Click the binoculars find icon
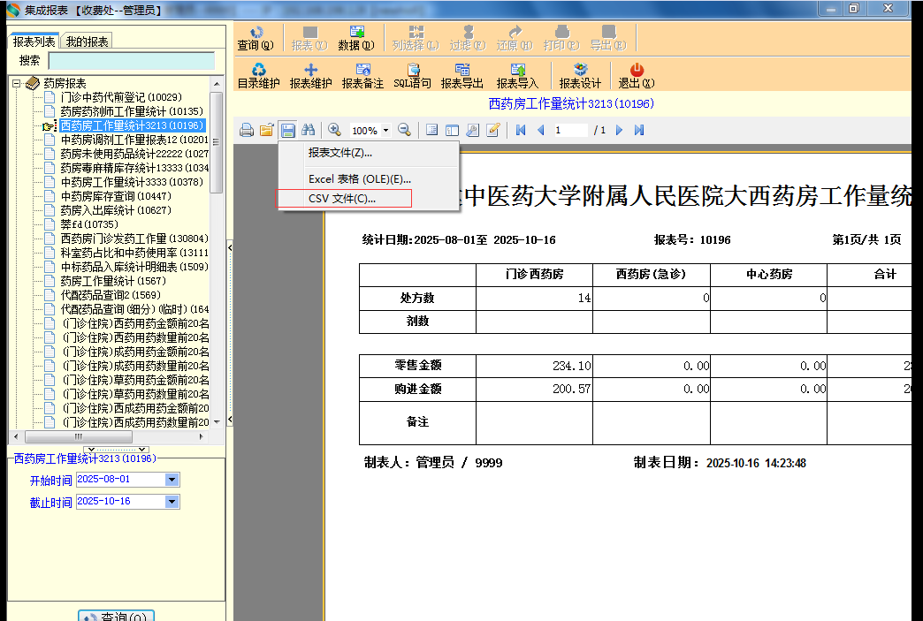Image resolution: width=923 pixels, height=621 pixels. (x=309, y=130)
